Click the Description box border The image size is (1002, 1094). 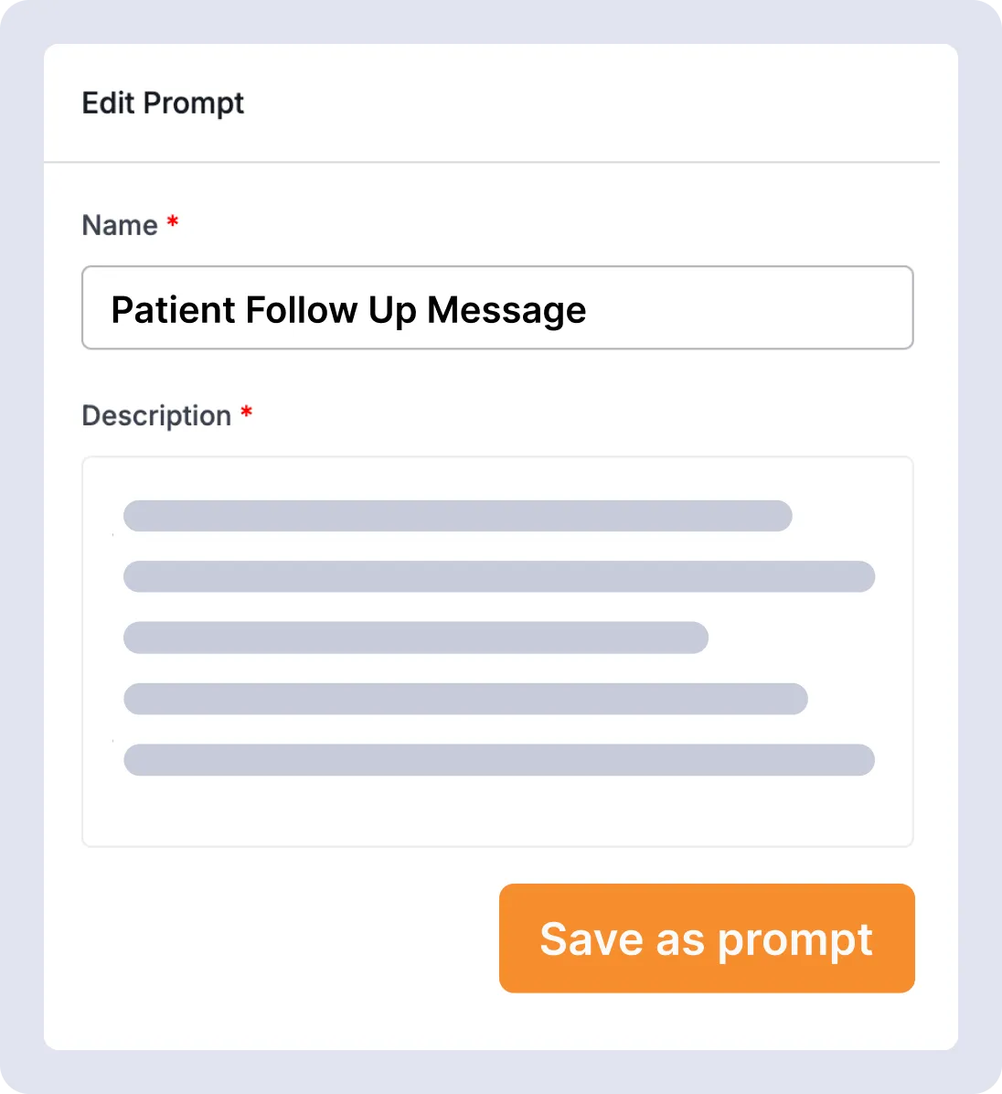coord(497,457)
